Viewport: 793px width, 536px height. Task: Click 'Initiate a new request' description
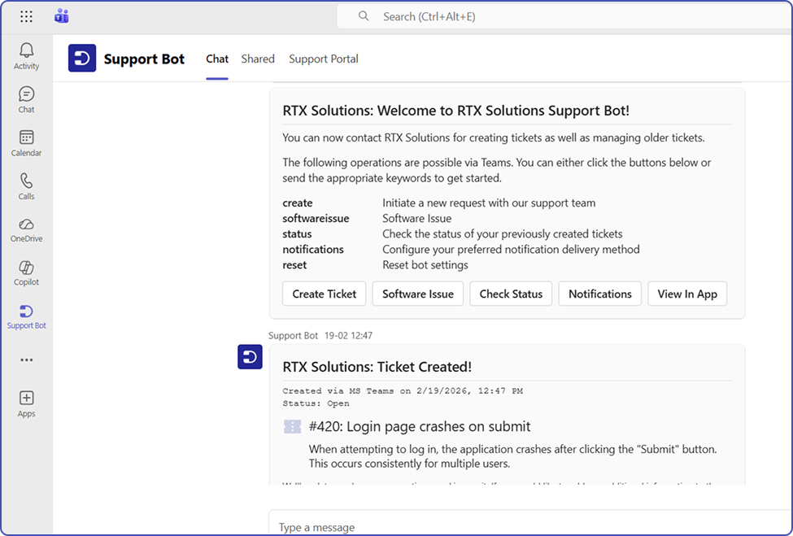[x=489, y=203]
